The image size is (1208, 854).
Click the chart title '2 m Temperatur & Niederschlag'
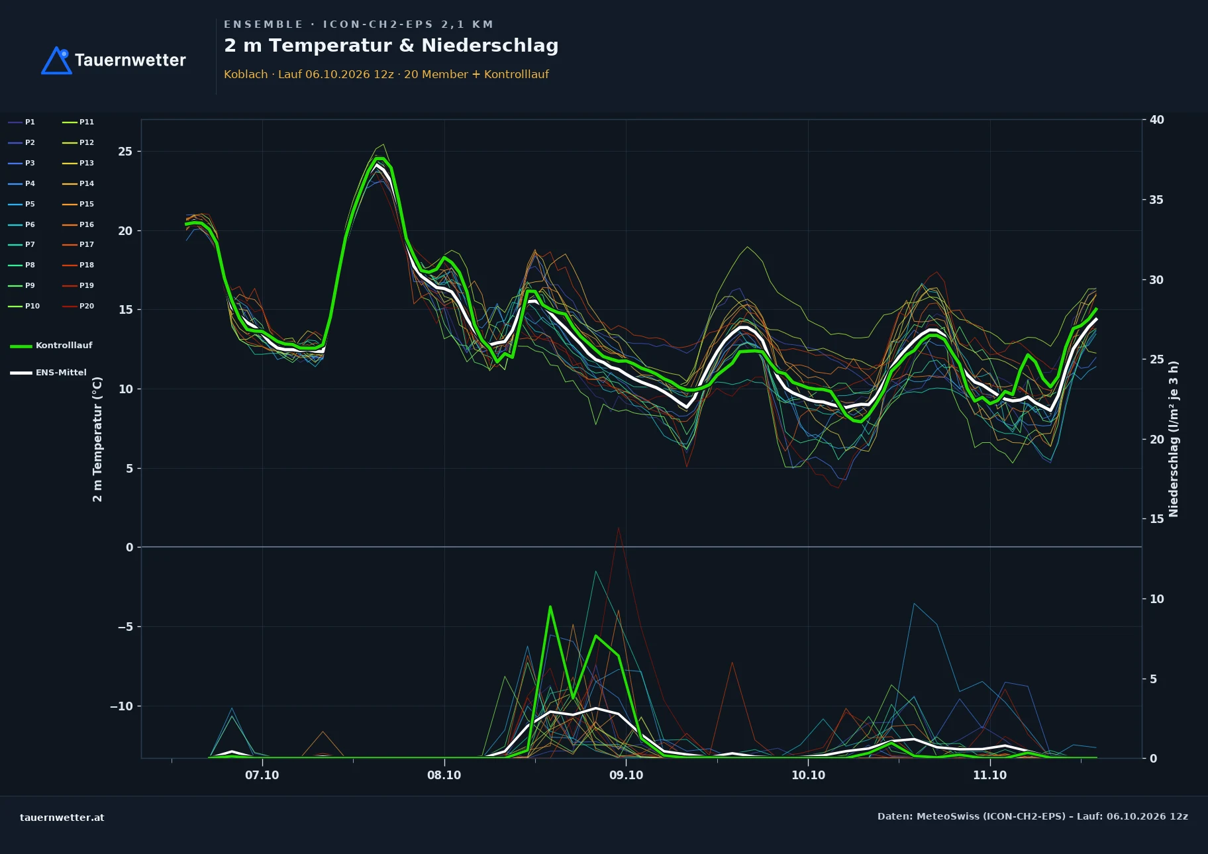[391, 46]
